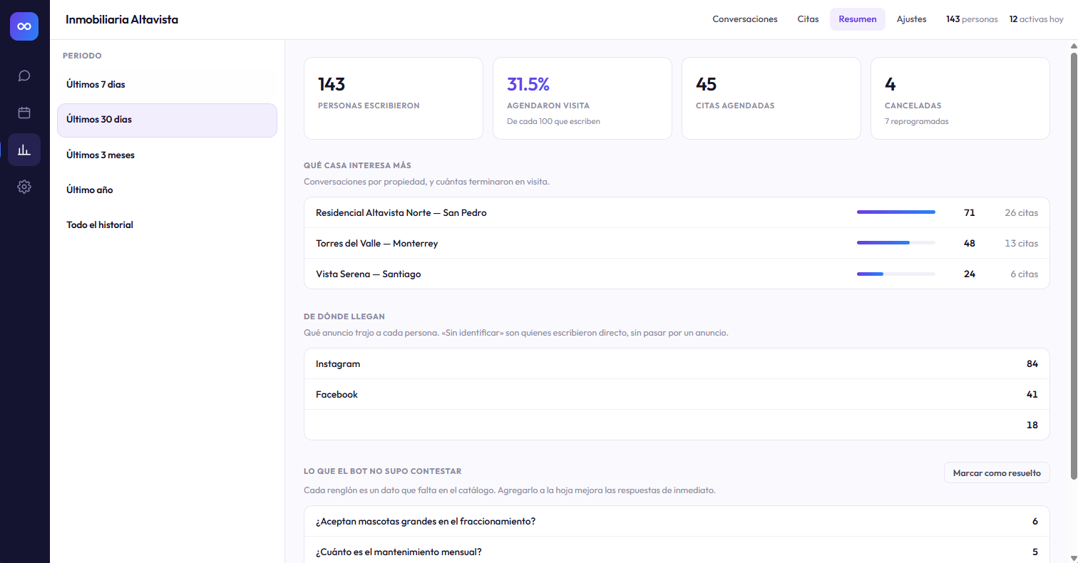Open the calendar sidebar icon
Image resolution: width=1078 pixels, height=563 pixels.
pos(24,113)
